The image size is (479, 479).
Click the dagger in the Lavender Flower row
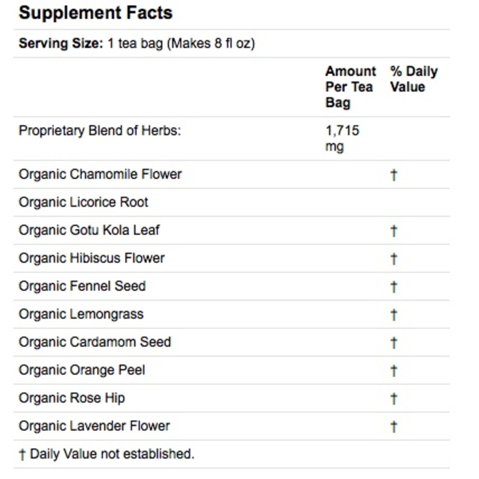click(394, 426)
